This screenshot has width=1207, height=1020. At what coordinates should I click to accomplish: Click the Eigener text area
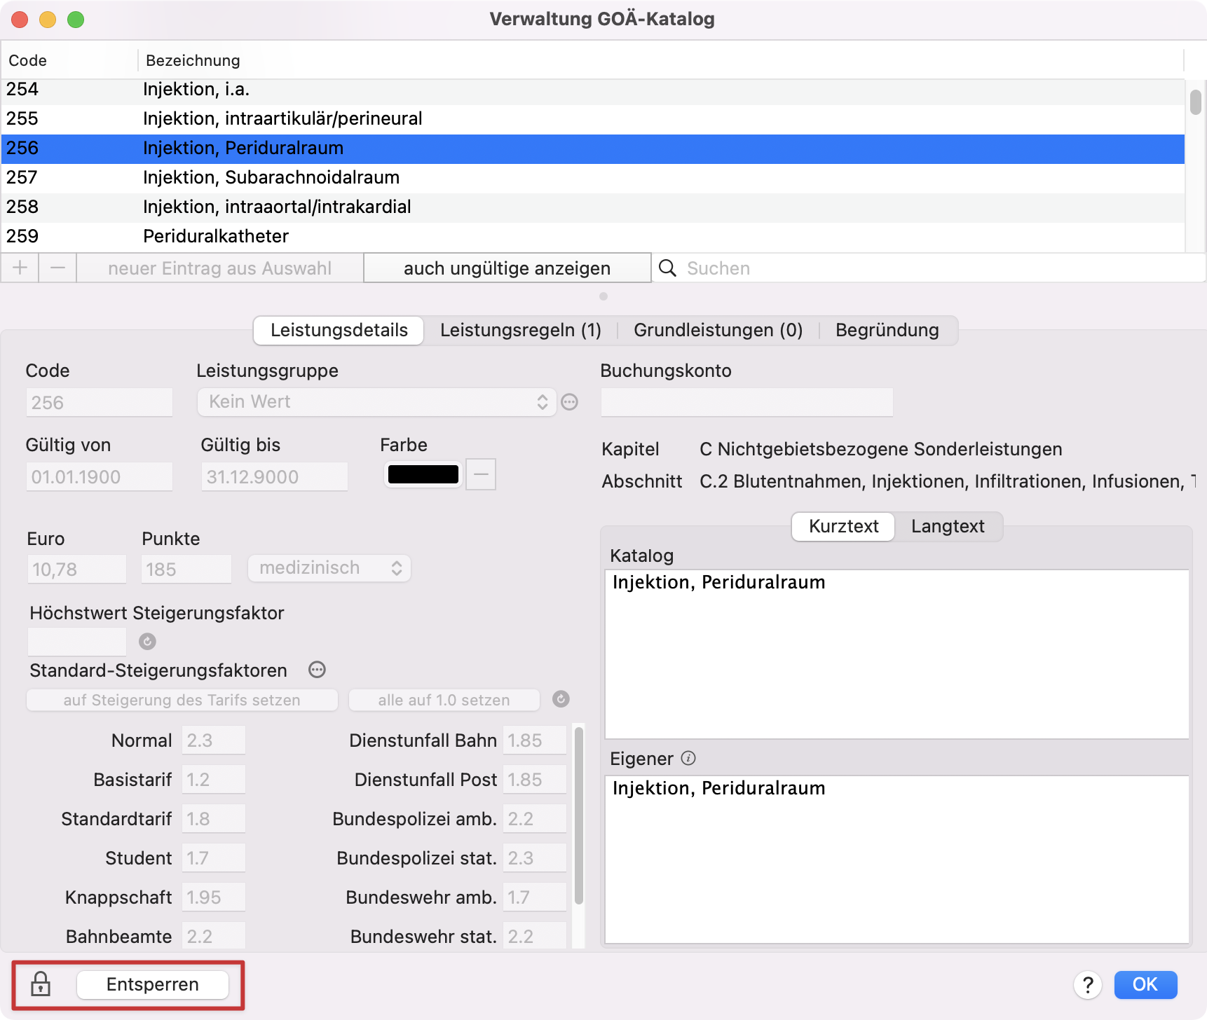[x=896, y=859]
